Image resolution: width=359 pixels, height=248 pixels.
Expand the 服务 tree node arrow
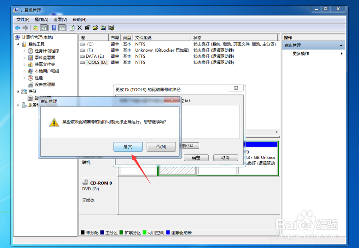(x=18, y=105)
